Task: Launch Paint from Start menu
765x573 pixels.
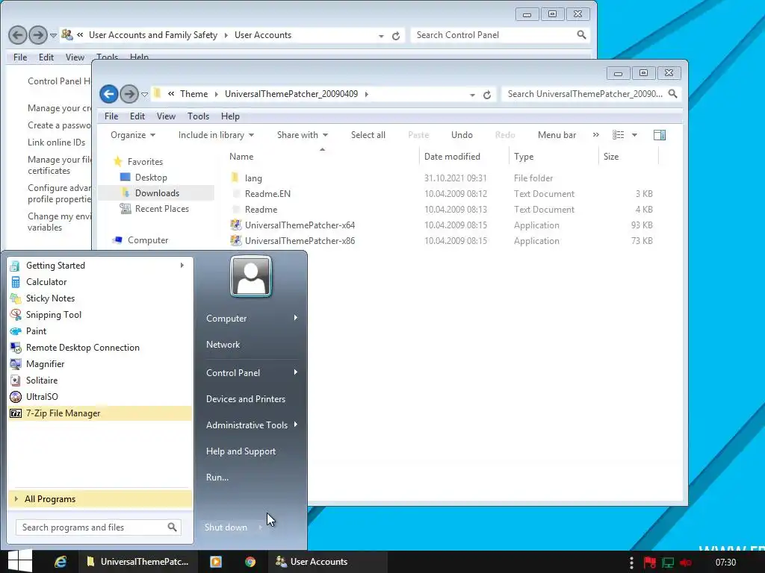Action: [x=36, y=331]
